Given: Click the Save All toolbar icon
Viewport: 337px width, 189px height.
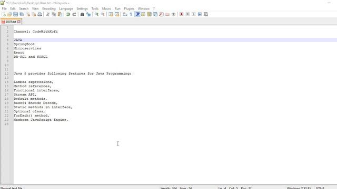Looking at the screenshot, I should 22,14.
